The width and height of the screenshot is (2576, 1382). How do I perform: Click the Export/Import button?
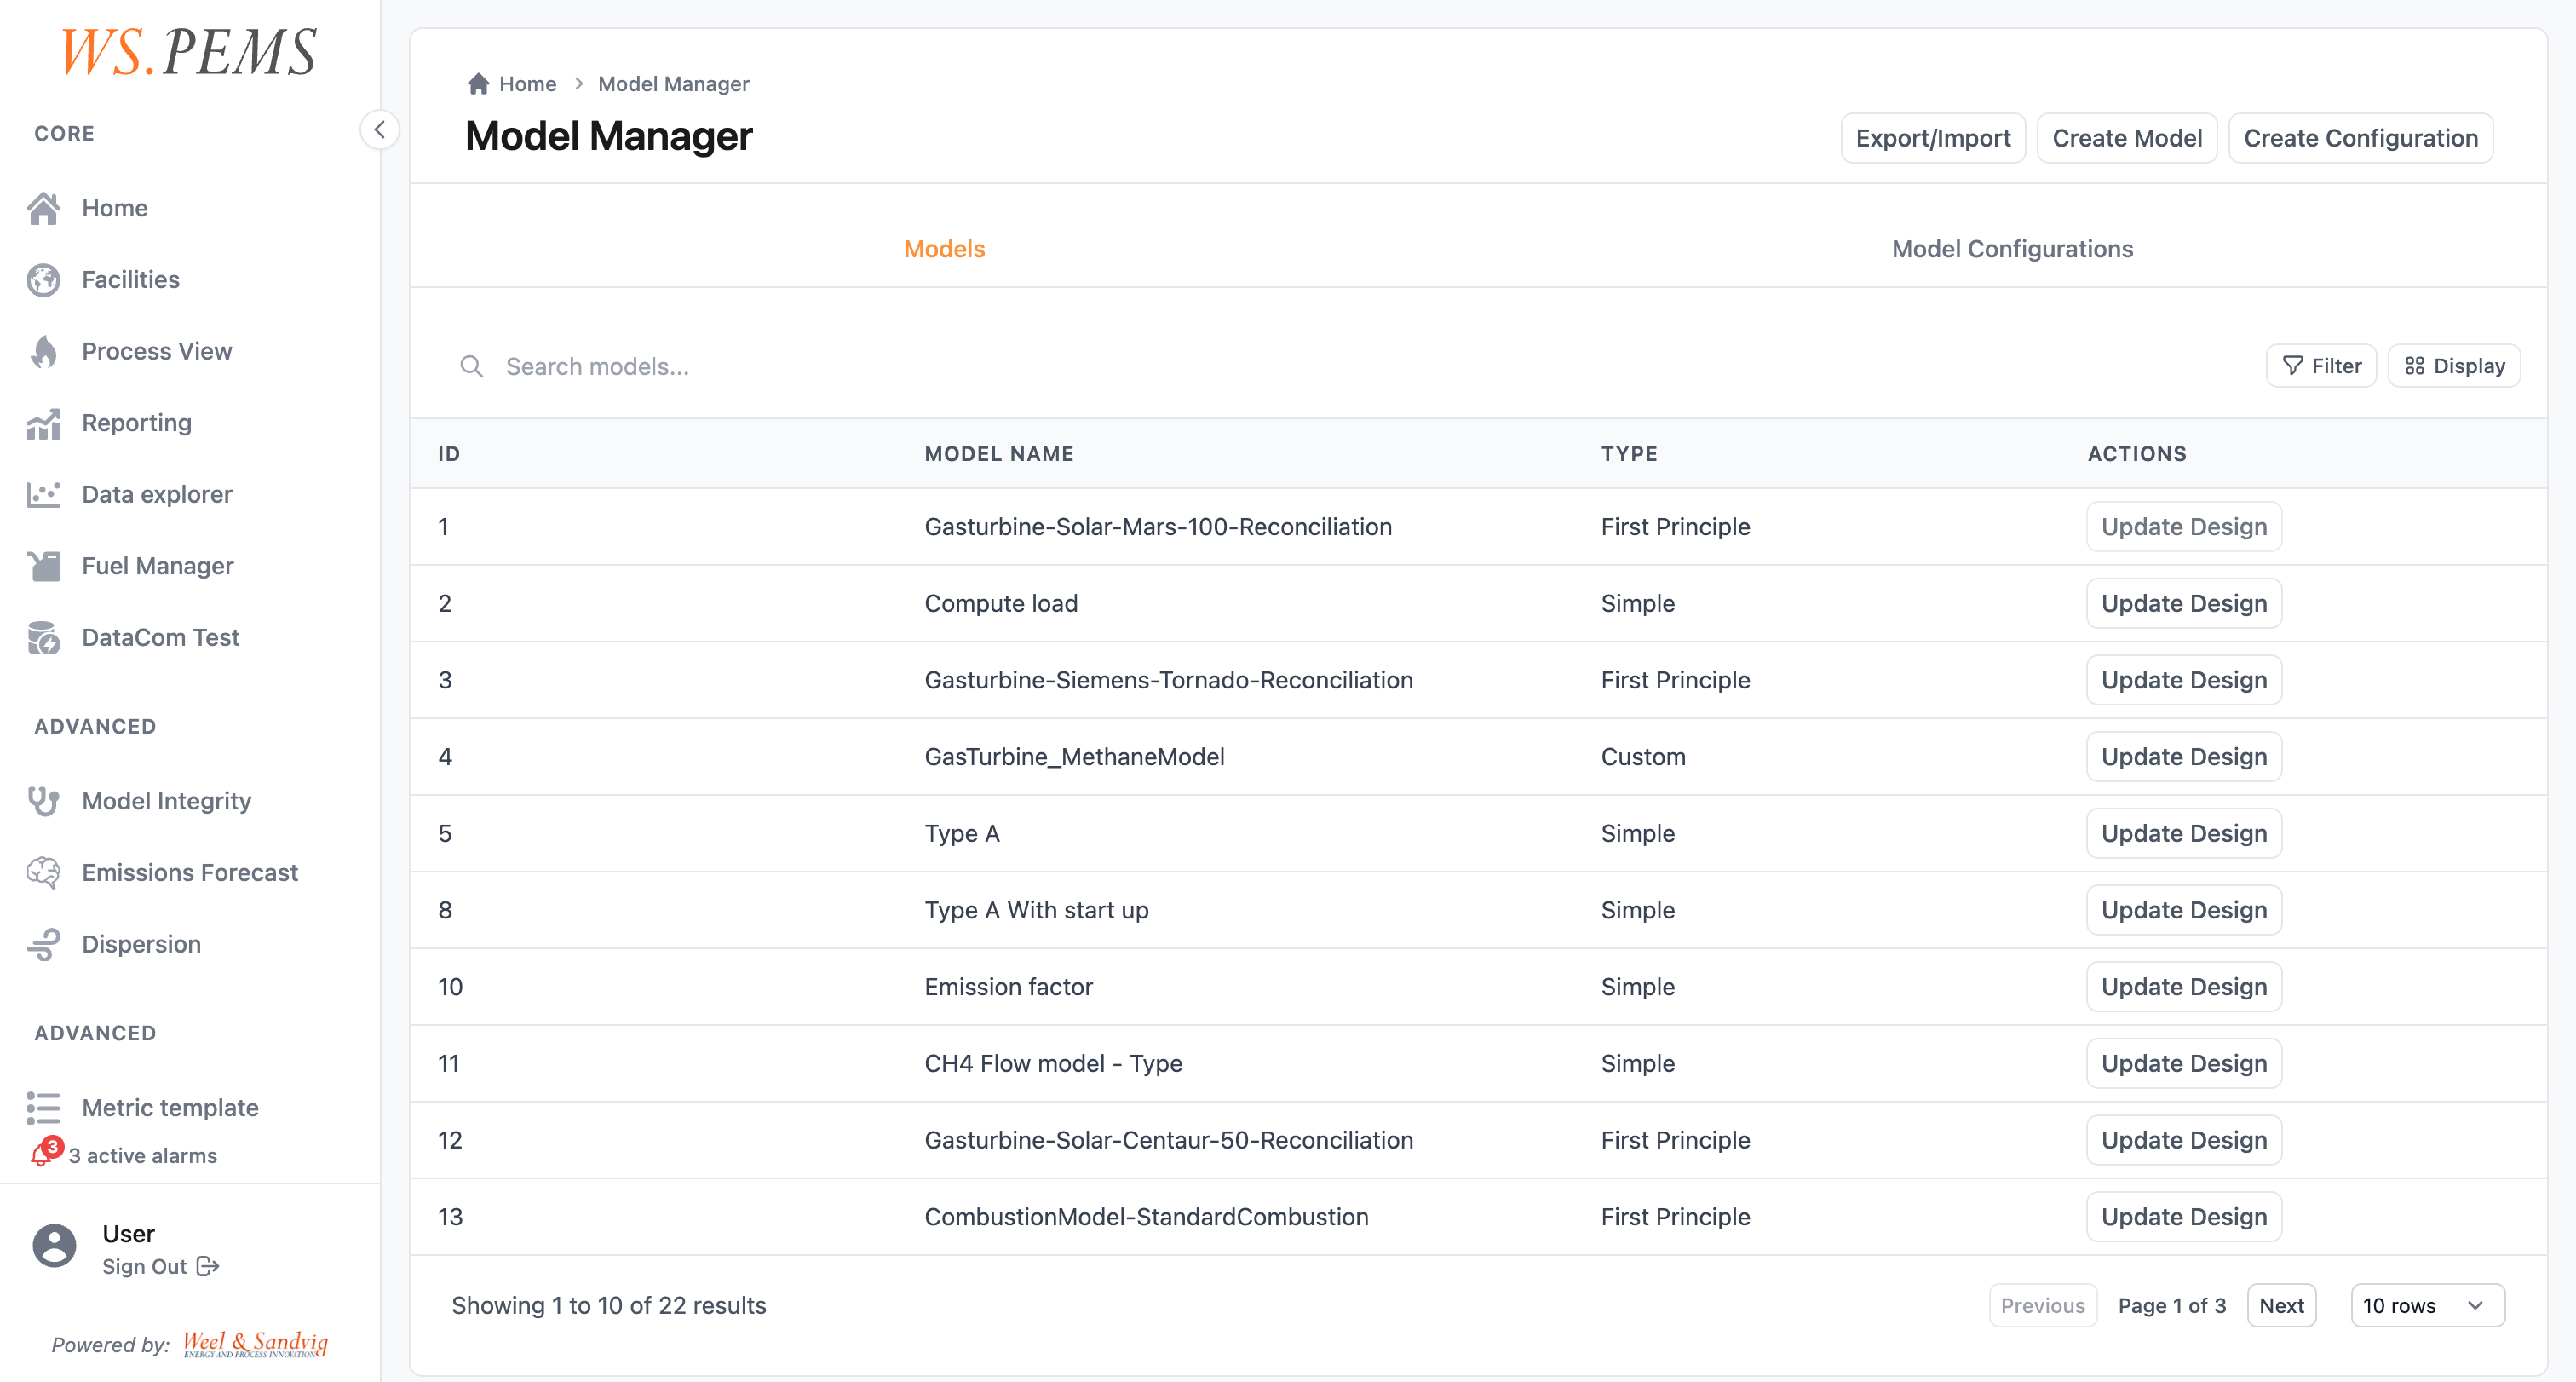coord(1933,138)
